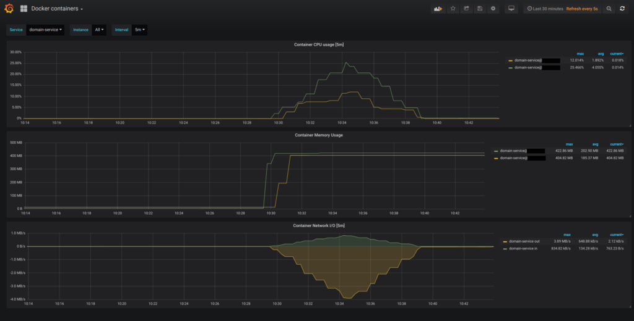Add a new panel to dashboard
The width and height of the screenshot is (634, 321).
(438, 9)
